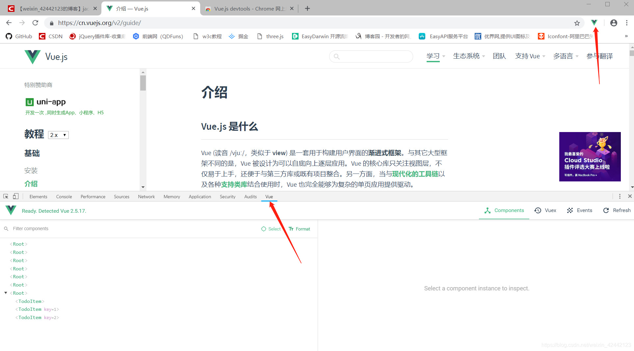Switch to the Console tab
Viewport: 634px width, 351px height.
point(64,197)
